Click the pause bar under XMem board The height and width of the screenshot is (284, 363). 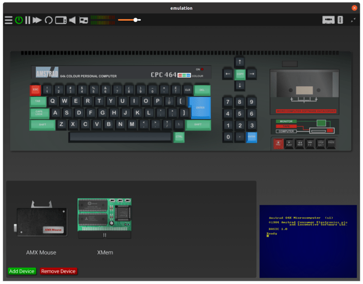click(x=105, y=235)
